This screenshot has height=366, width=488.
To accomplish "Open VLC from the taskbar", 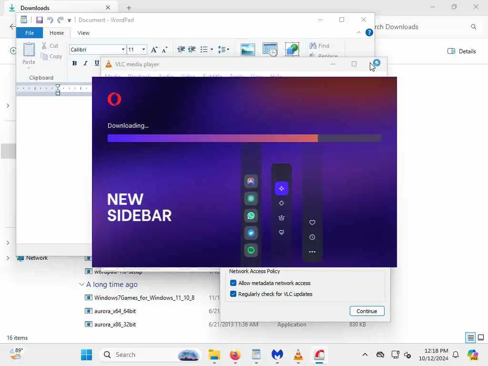I will [x=298, y=355].
